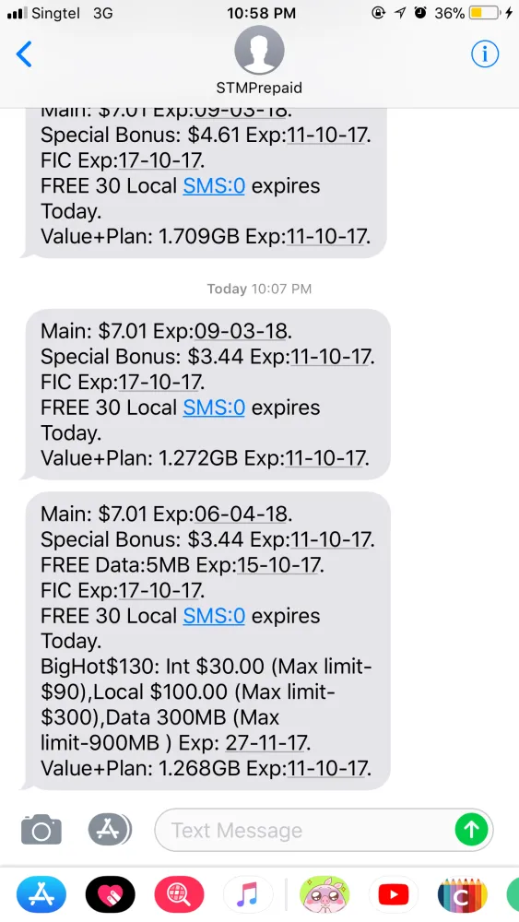519x922 pixels.
Task: Go back using the blue chevron
Action: coord(24,54)
